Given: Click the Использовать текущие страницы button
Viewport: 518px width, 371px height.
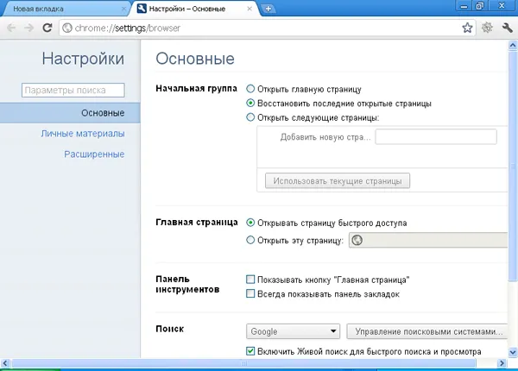Looking at the screenshot, I should pos(338,181).
